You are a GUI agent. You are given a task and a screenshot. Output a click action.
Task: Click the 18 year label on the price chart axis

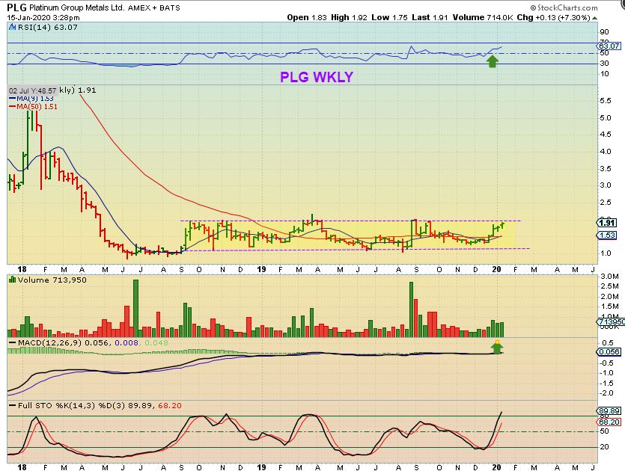point(22,270)
